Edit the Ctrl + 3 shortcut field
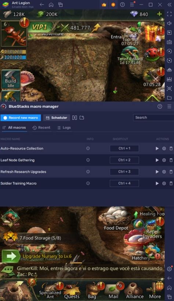Screen dimensions: 174x301 click(124, 172)
